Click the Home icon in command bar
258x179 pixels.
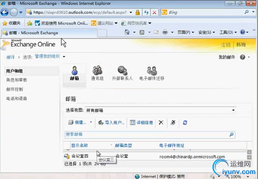click(127, 32)
